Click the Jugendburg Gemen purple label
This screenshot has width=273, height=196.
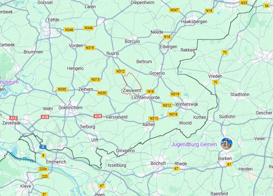(x=194, y=144)
